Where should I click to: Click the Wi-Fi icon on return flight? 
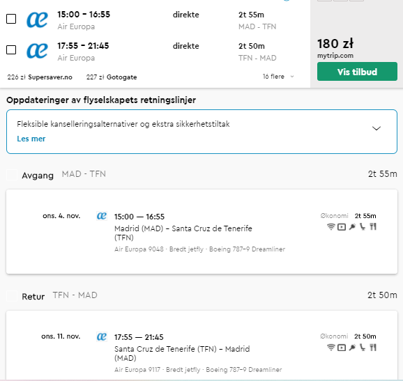[331, 348]
